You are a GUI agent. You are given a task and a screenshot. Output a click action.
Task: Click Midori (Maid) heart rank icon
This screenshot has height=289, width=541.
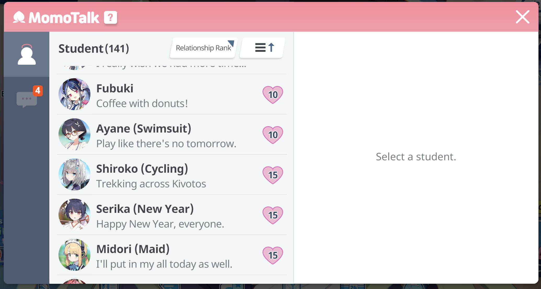(x=273, y=255)
